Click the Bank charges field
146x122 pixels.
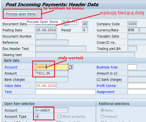click(52, 79)
